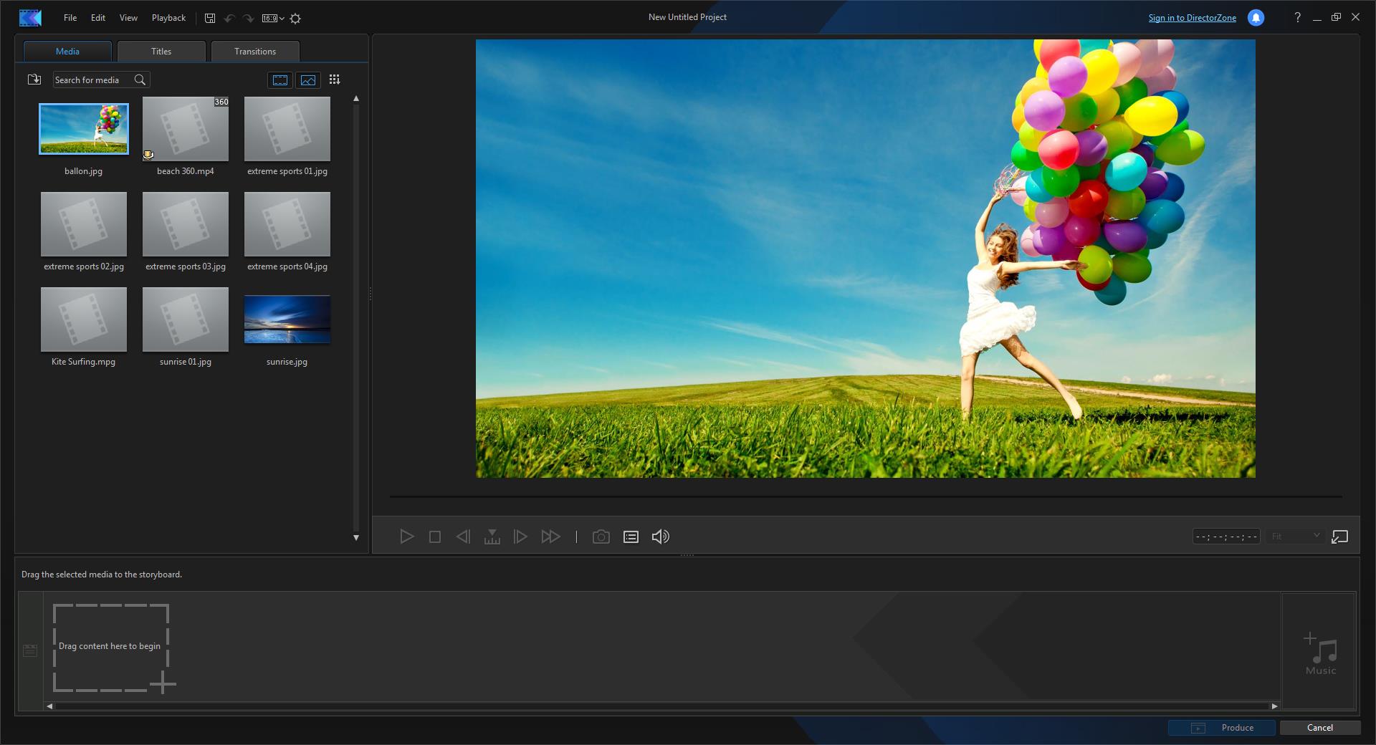Image resolution: width=1376 pixels, height=745 pixels.
Task: Click the Save project icon
Action: pyautogui.click(x=210, y=18)
